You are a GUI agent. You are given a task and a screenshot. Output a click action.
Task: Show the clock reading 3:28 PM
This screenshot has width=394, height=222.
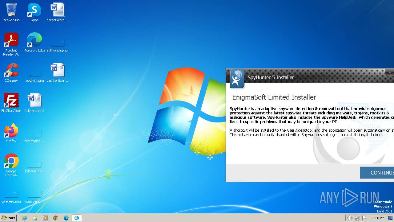[378, 218]
